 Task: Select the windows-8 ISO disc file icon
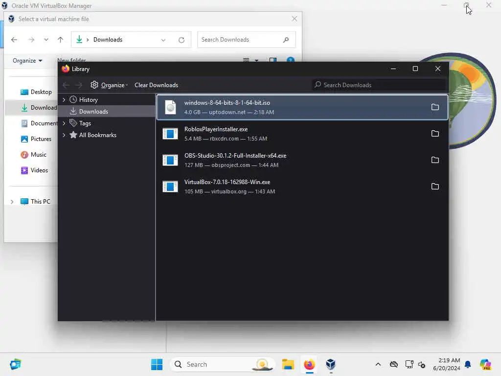tap(170, 107)
